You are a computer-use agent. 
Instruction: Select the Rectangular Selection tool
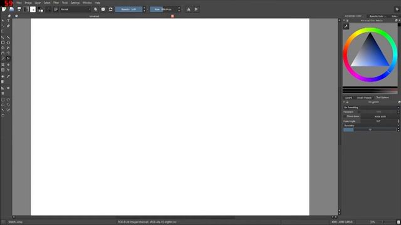[3, 99]
